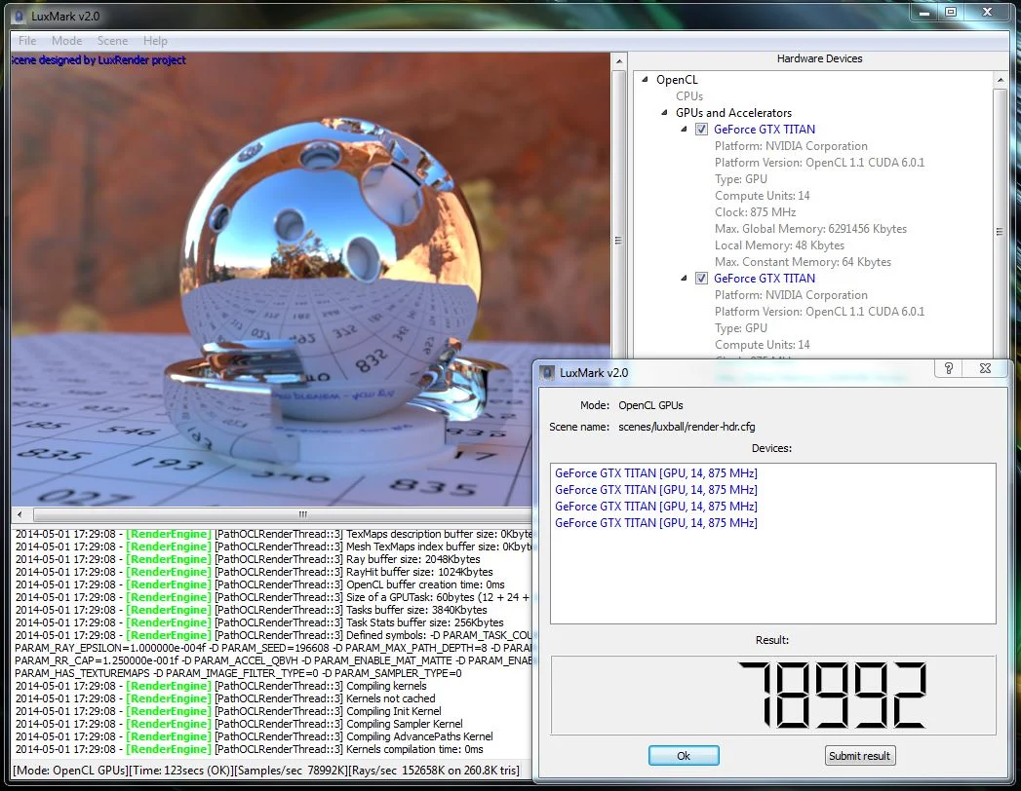Select the first device in result Devices list
1021x791 pixels.
click(655, 472)
